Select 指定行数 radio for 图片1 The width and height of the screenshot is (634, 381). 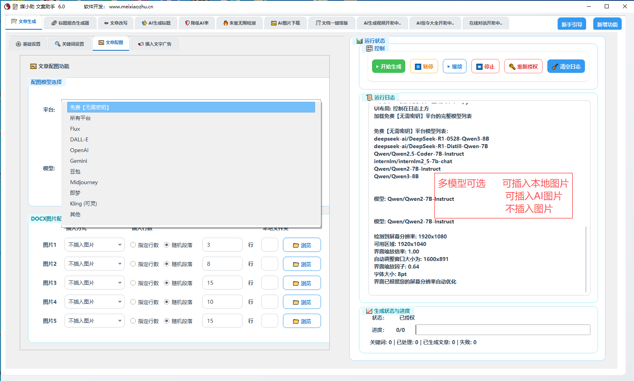click(x=133, y=245)
